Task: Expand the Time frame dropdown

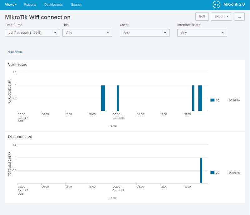Action: point(32,33)
